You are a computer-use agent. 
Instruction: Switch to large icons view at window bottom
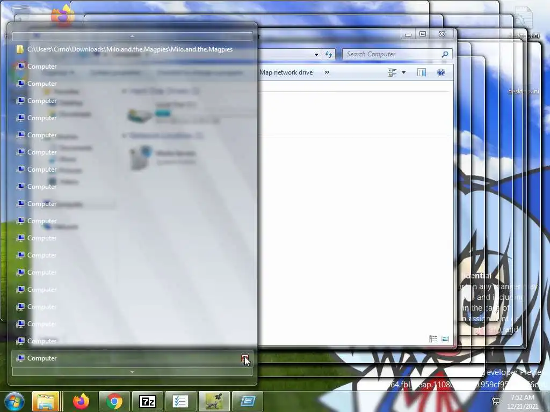click(x=445, y=339)
